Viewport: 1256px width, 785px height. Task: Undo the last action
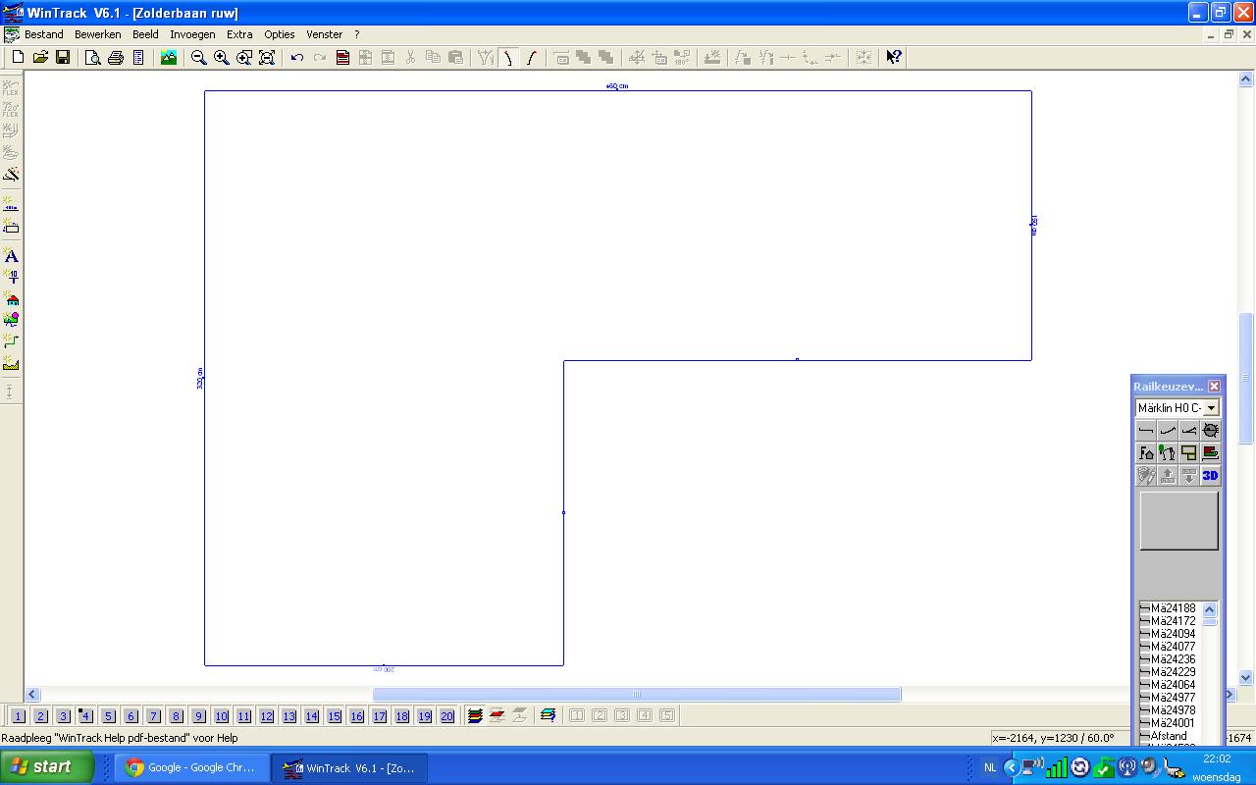point(296,58)
